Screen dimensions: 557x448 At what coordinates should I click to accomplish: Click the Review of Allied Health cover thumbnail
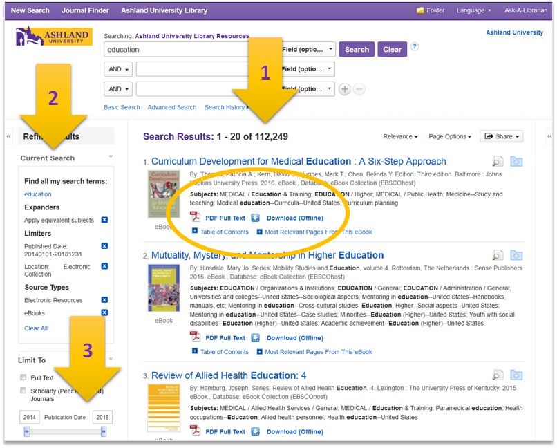tap(164, 408)
